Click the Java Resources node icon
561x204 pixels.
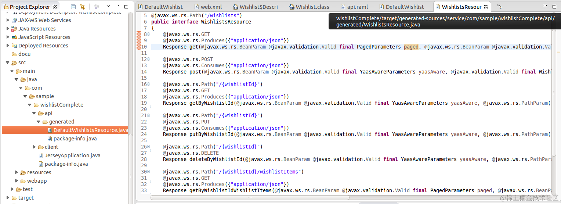coord(14,29)
